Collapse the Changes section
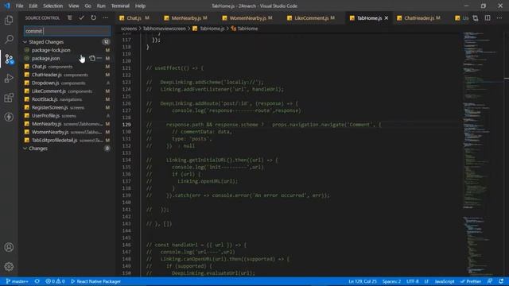The image size is (509, 286). 67,149
